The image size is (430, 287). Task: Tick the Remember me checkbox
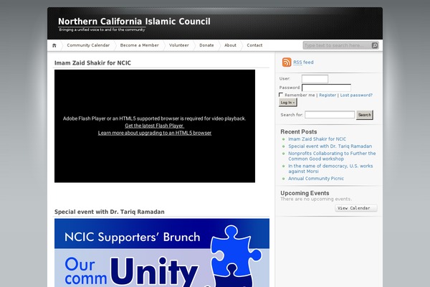click(x=281, y=95)
